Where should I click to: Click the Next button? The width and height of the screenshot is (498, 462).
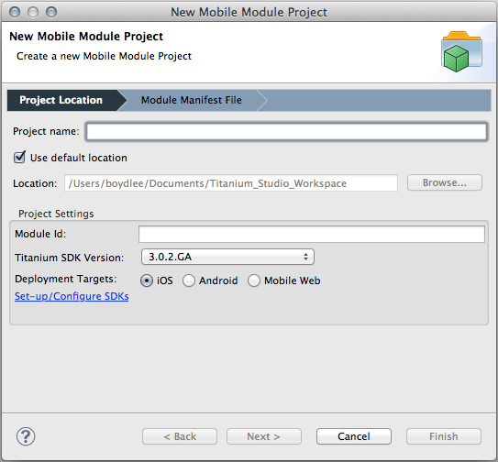(264, 436)
